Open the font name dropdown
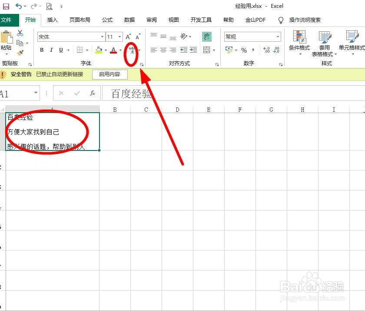Image resolution: width=365 pixels, height=311 pixels. 102,37
